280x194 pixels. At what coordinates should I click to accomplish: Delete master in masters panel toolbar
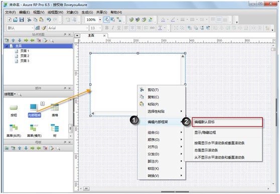tap(45, 148)
